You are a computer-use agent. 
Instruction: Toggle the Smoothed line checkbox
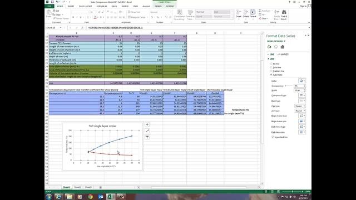click(273, 137)
